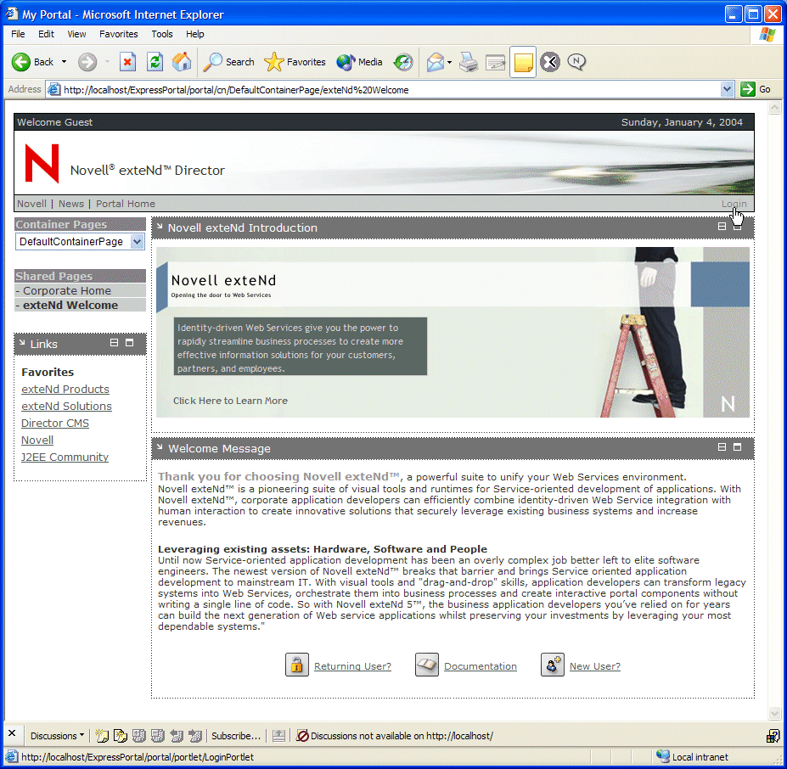The image size is (787, 769).
Task: Stop page loading with the red X icon
Action: [x=127, y=62]
